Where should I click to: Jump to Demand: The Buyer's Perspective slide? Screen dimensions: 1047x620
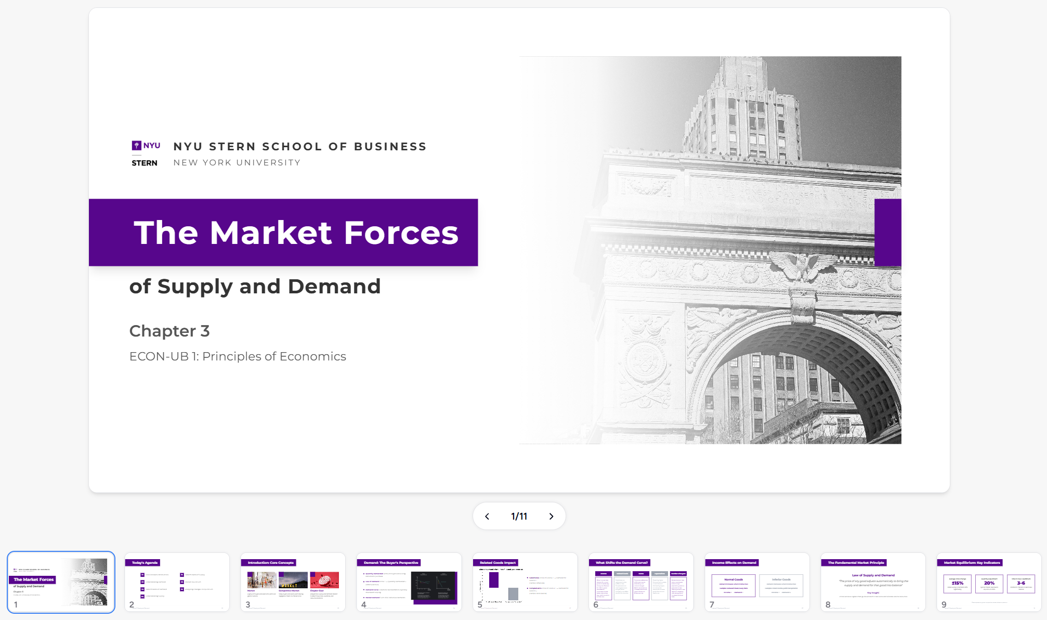[409, 582]
